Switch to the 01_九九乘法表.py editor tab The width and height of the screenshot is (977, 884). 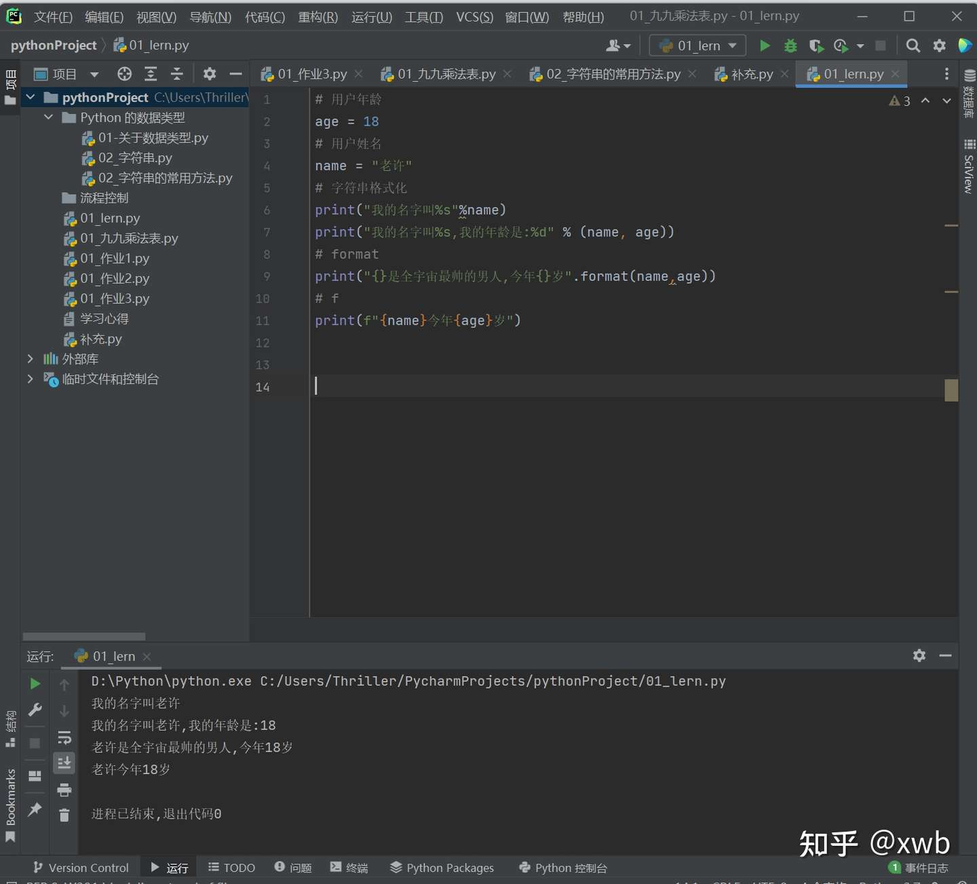tap(446, 74)
